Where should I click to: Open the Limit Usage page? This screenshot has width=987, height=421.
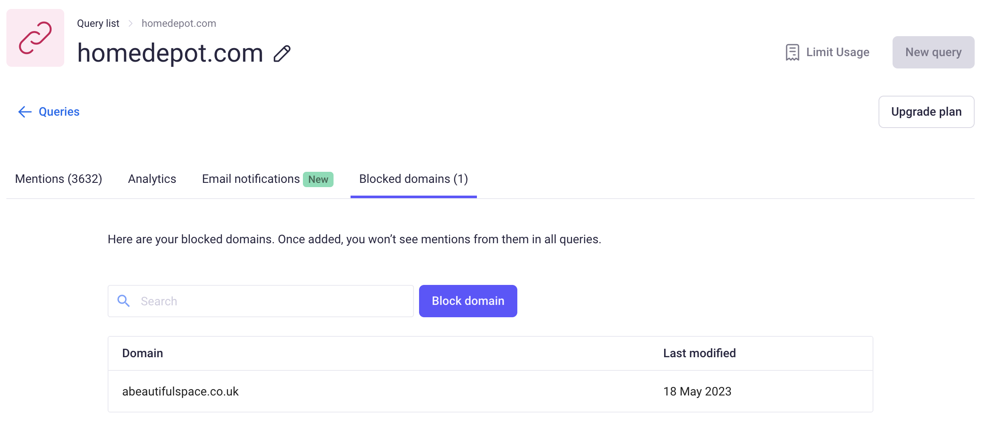[837, 52]
